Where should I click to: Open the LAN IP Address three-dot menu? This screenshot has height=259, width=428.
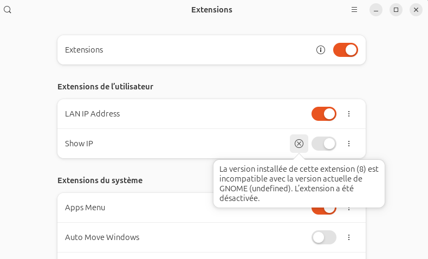349,114
